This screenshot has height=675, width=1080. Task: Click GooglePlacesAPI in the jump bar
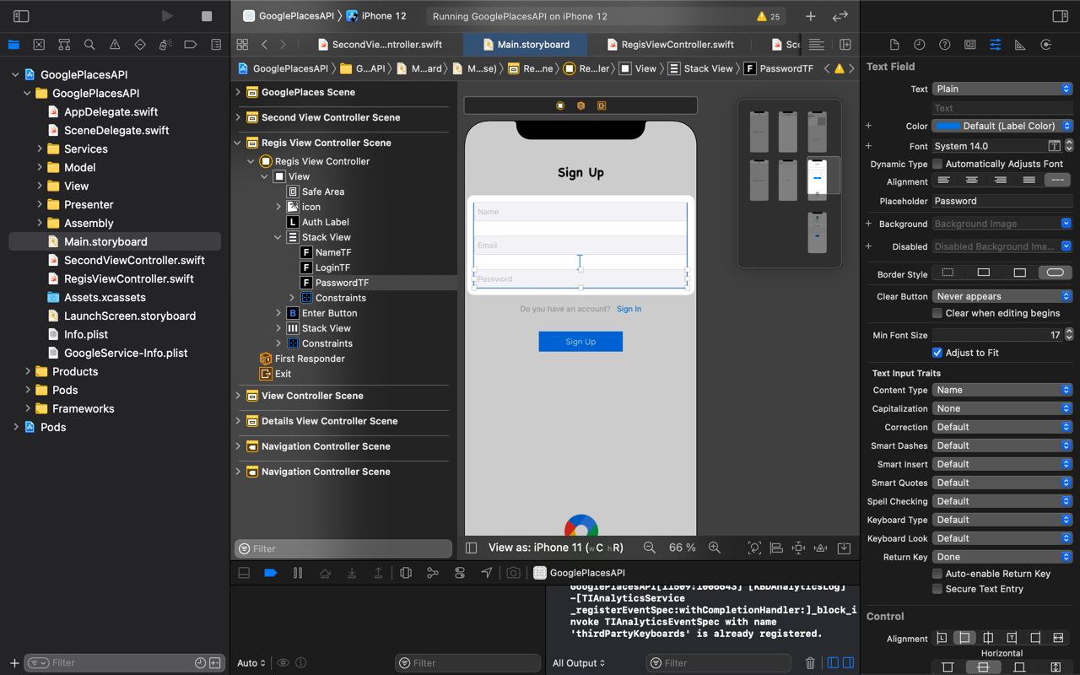[282, 68]
